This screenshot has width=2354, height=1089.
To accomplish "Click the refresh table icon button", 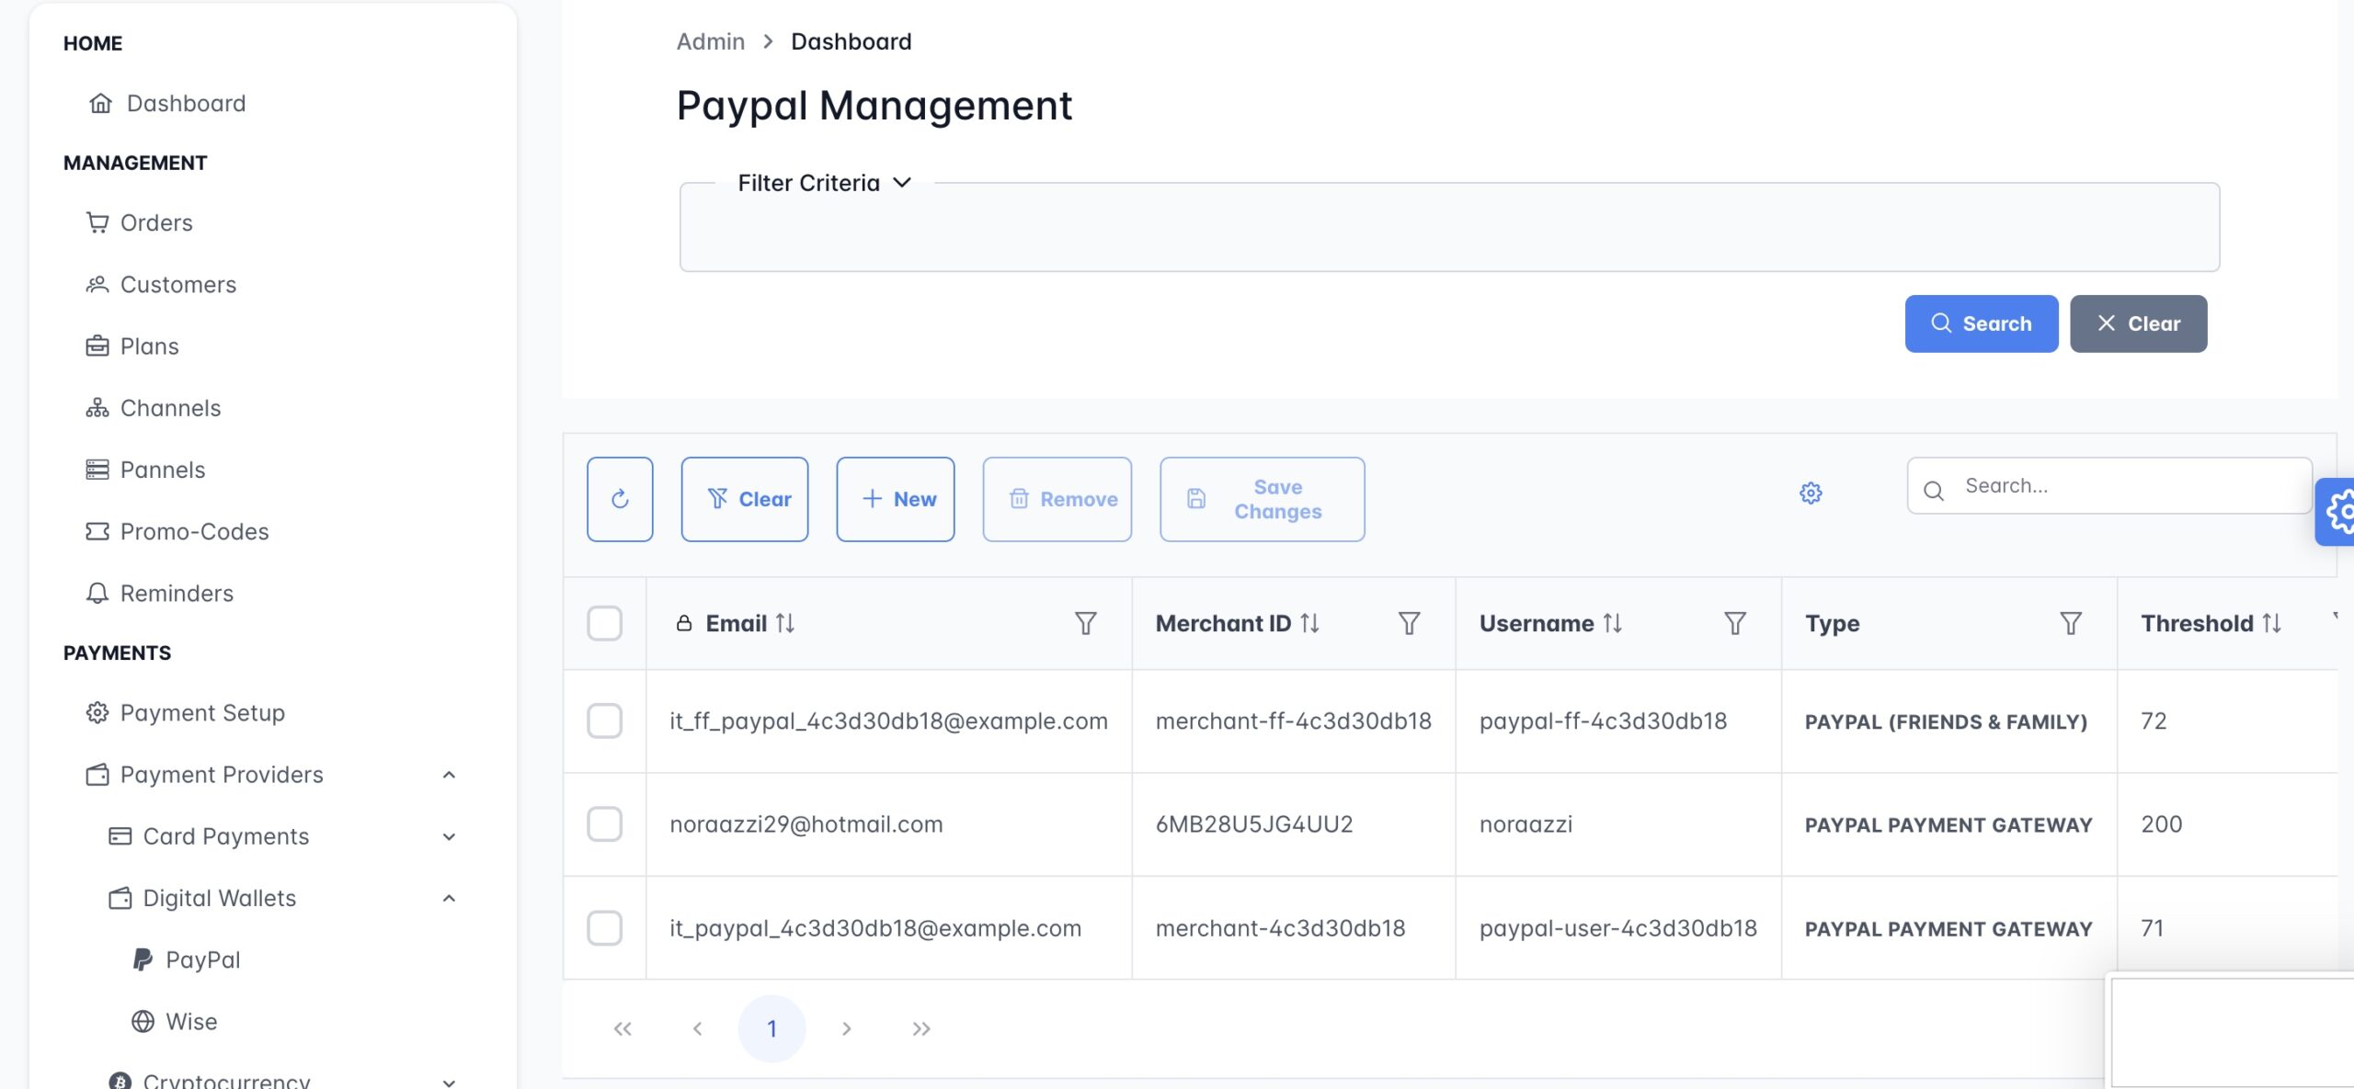I will point(620,499).
